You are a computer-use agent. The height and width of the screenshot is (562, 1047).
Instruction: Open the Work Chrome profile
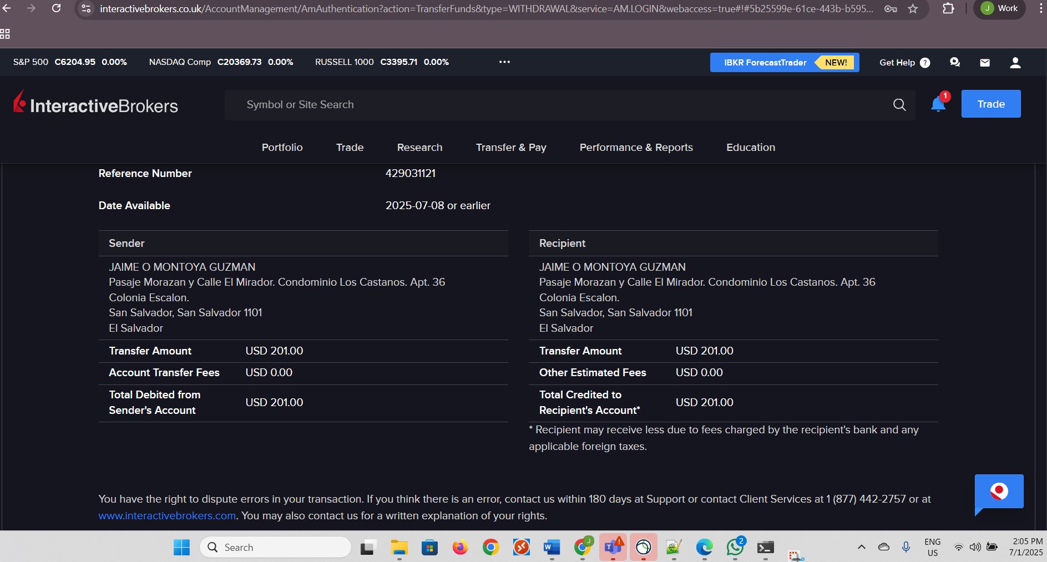tap(999, 8)
